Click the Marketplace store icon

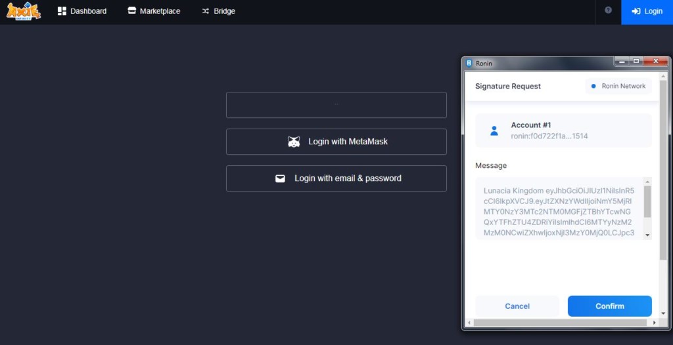(x=131, y=10)
